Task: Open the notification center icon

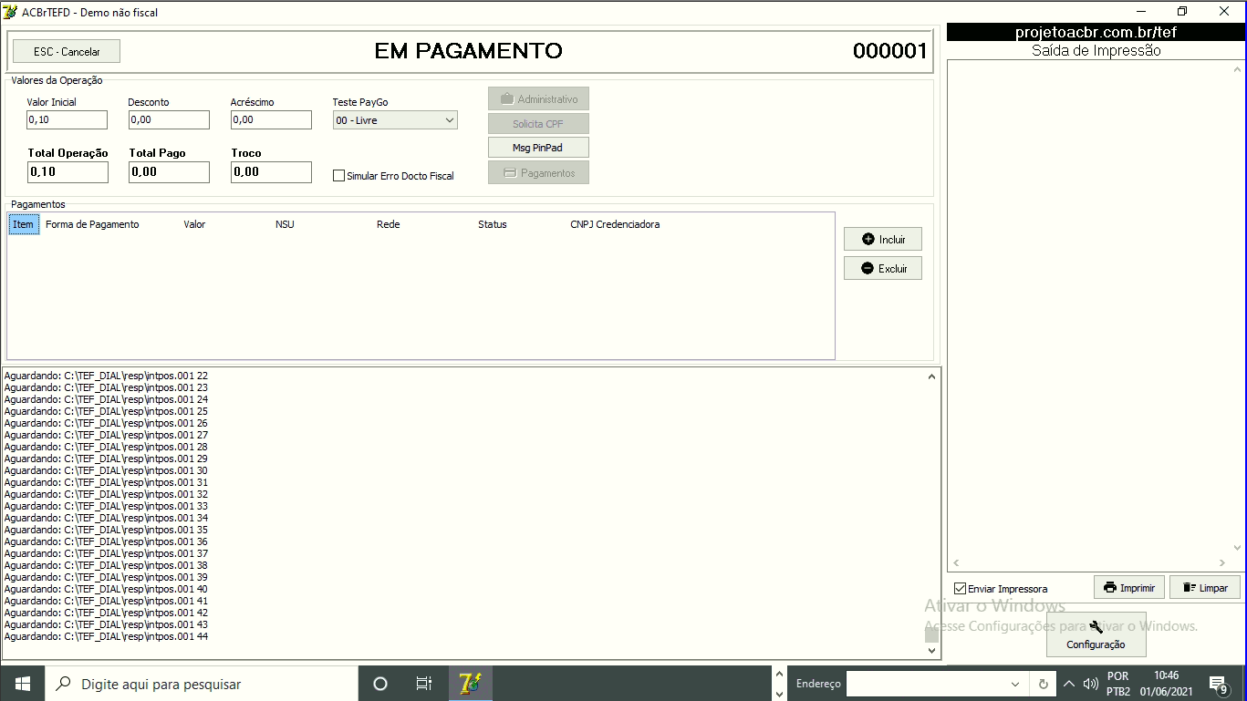Action: pos(1218,684)
